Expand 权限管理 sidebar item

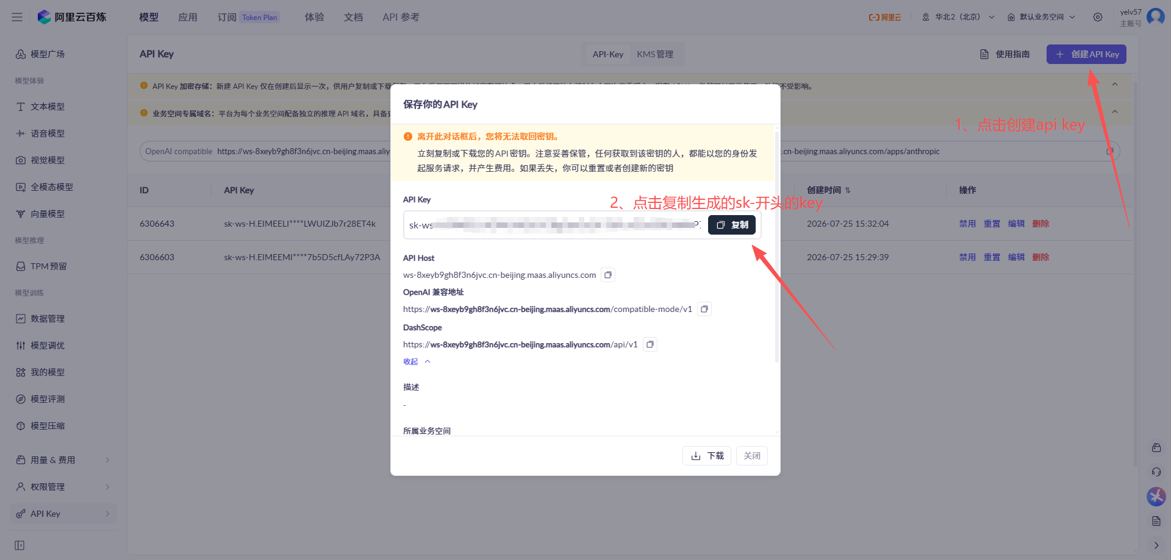coord(63,487)
